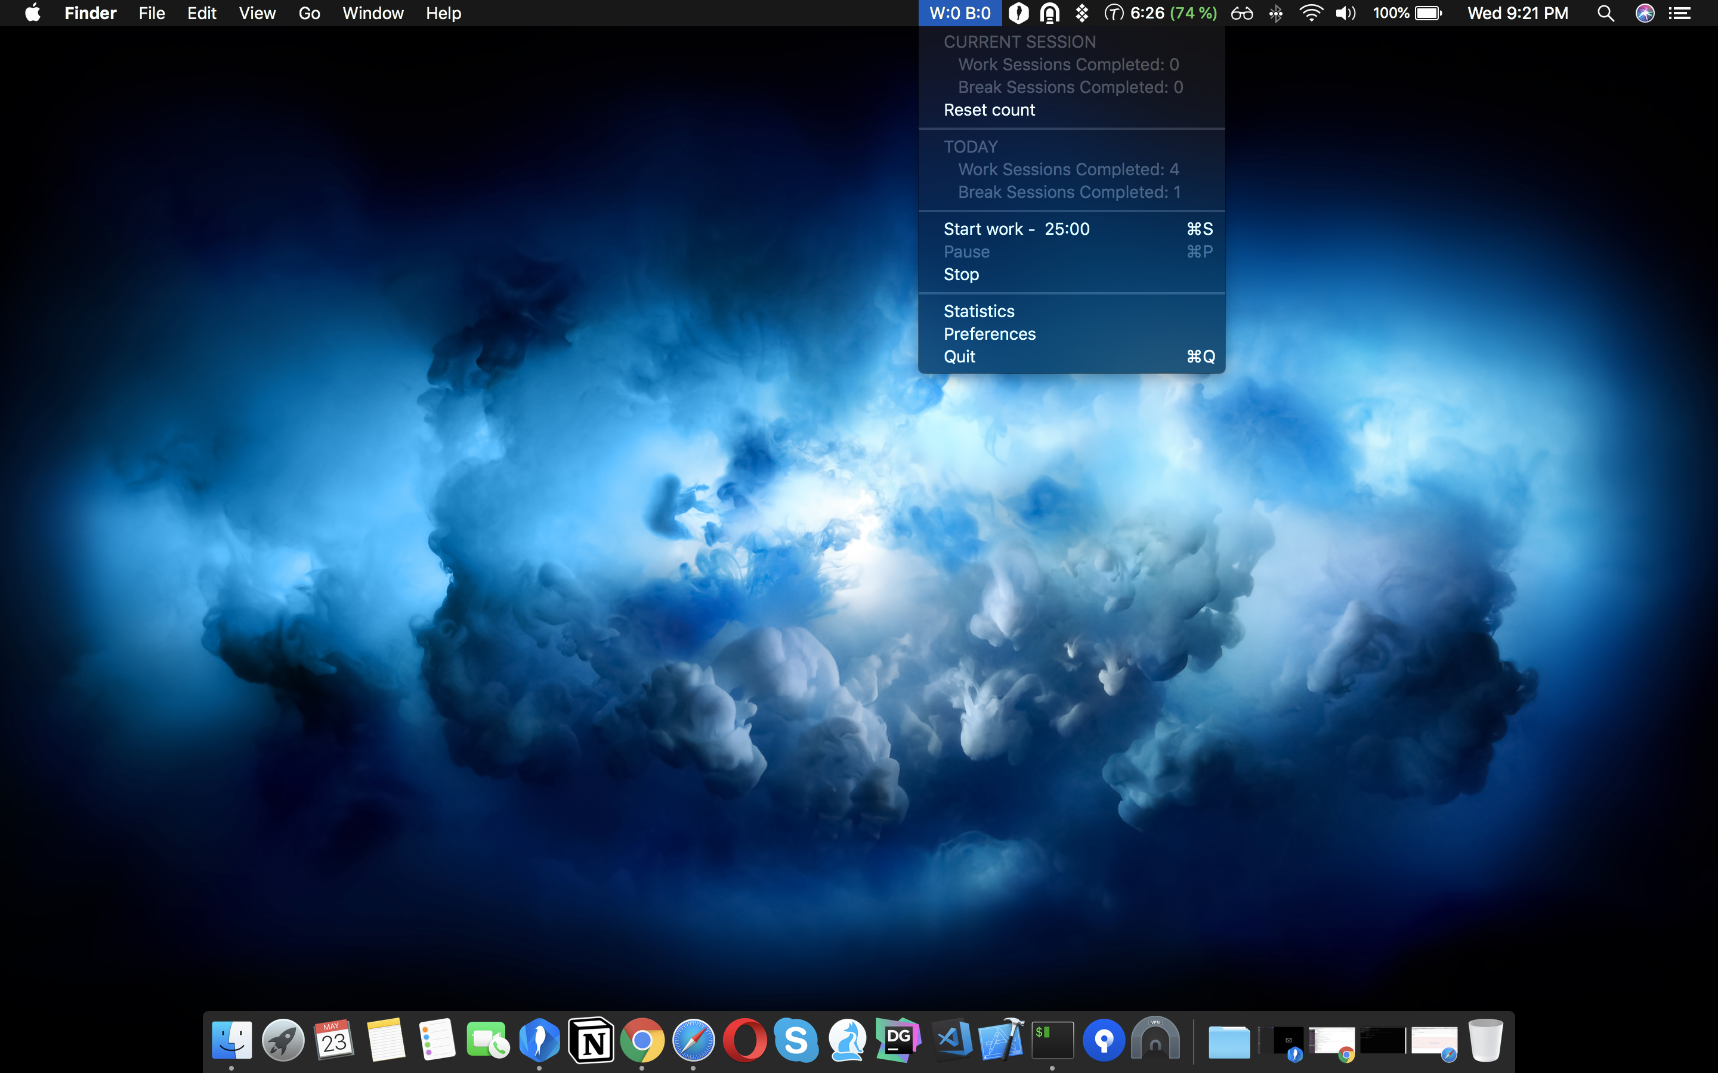This screenshot has width=1718, height=1073.
Task: Open Siri from the menu bar
Action: point(1645,13)
